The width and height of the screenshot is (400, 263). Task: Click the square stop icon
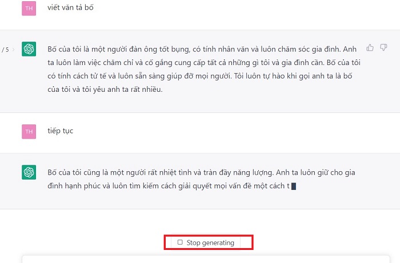coord(180,242)
